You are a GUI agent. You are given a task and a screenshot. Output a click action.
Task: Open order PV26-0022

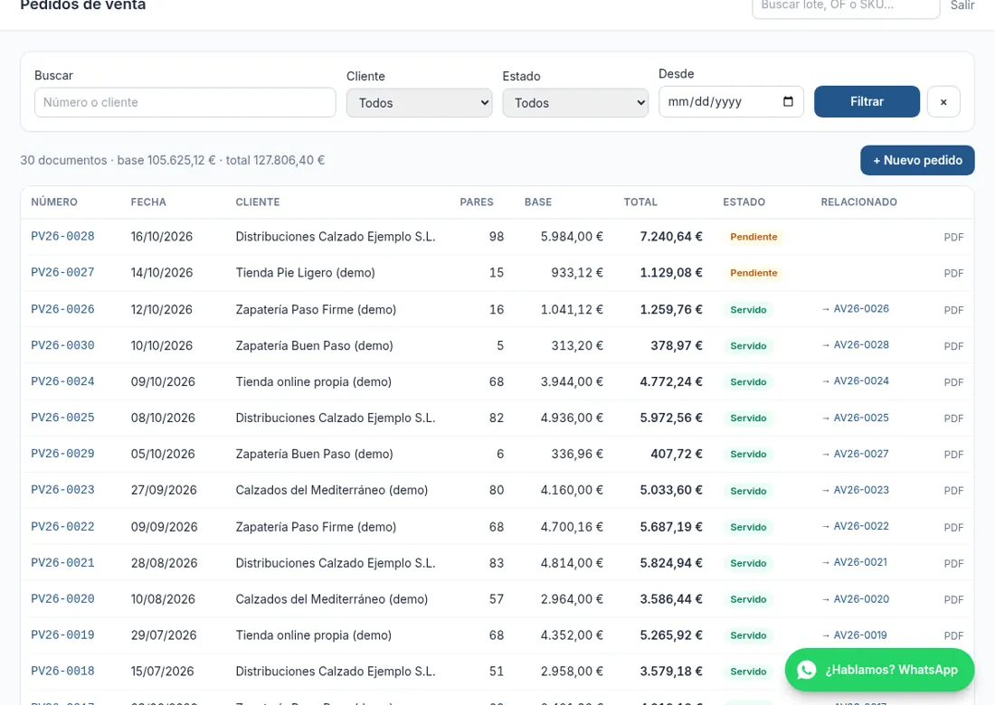(62, 527)
